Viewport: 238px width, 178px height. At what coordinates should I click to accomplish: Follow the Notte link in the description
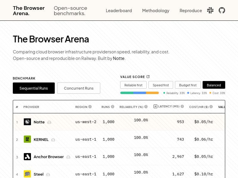point(119,58)
